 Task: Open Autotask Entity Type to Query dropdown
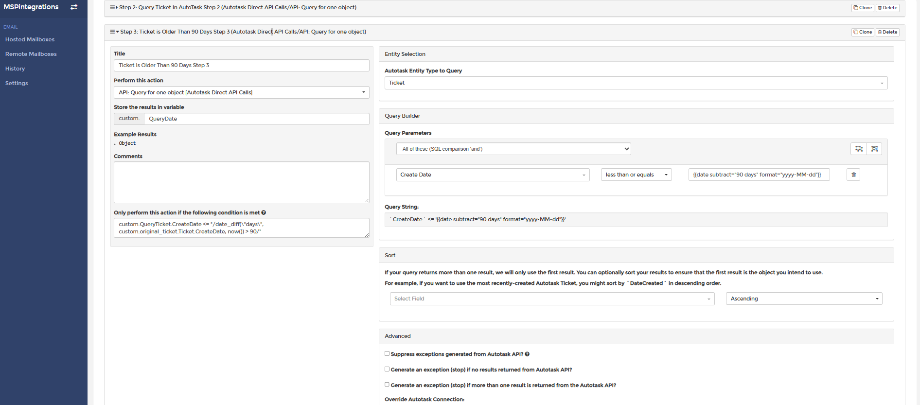coord(636,83)
